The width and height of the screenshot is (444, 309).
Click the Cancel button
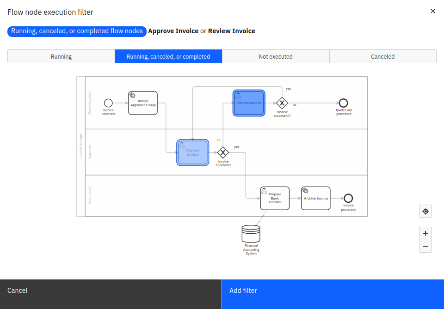click(x=17, y=291)
